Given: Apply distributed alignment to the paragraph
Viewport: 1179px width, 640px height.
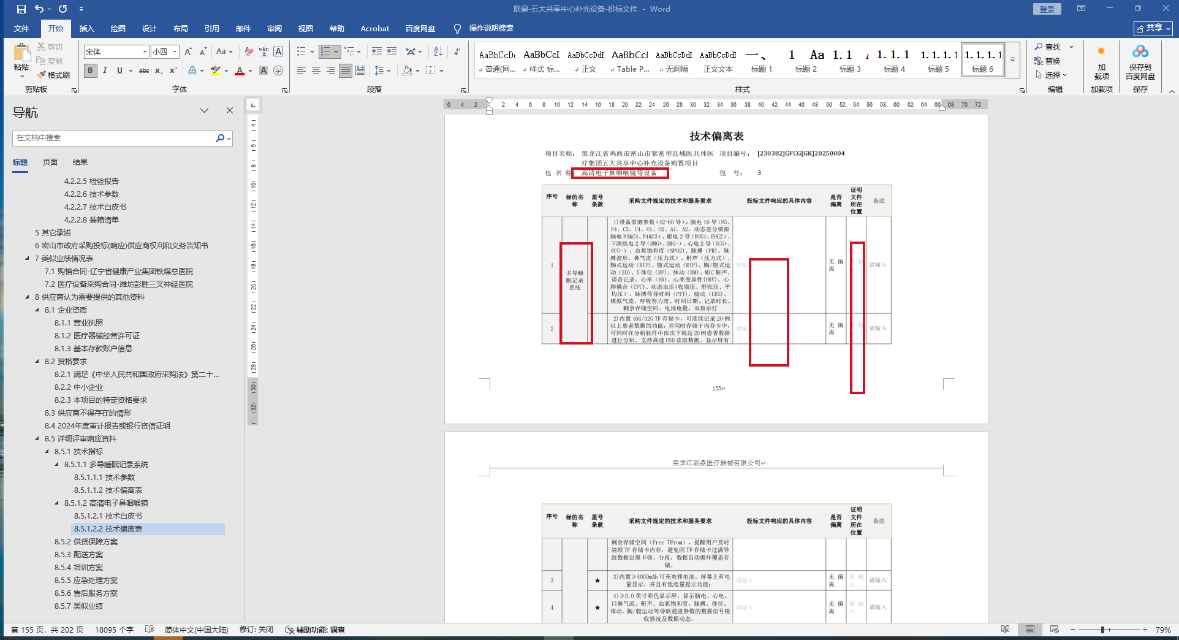Looking at the screenshot, I should pyautogui.click(x=360, y=70).
